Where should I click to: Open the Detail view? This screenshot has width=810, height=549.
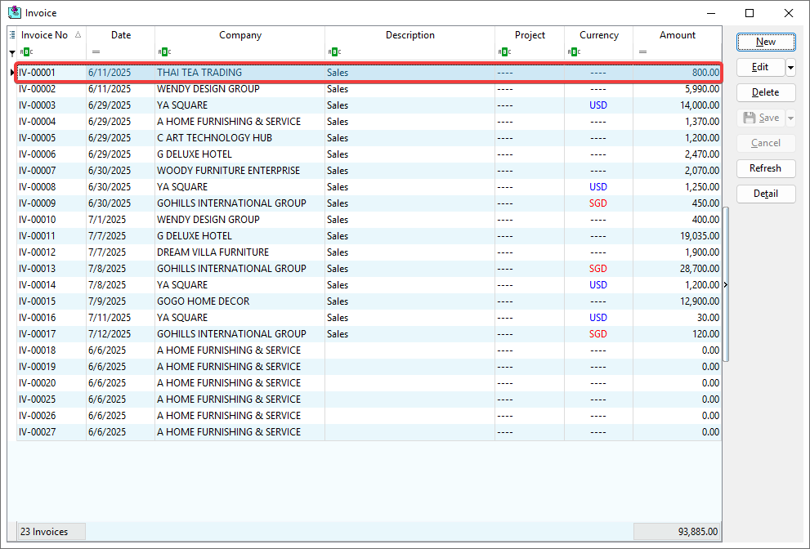766,194
